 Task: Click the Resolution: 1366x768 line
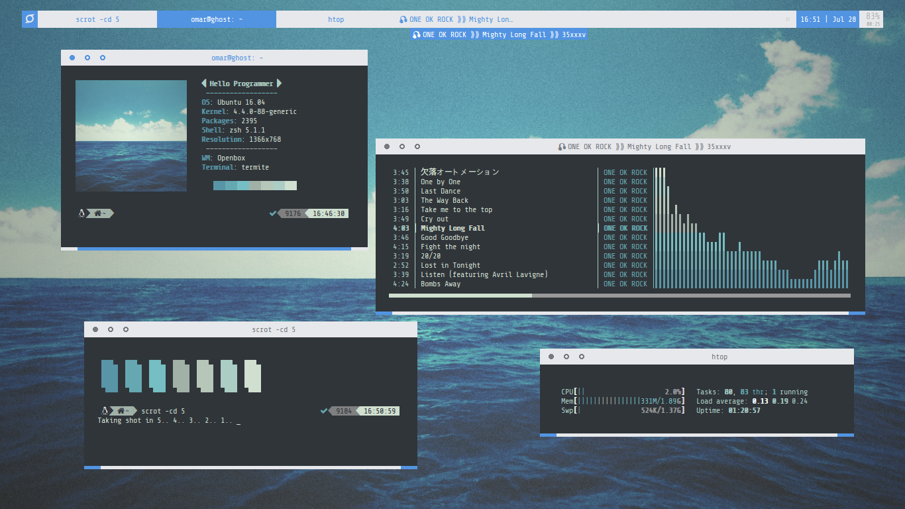241,139
